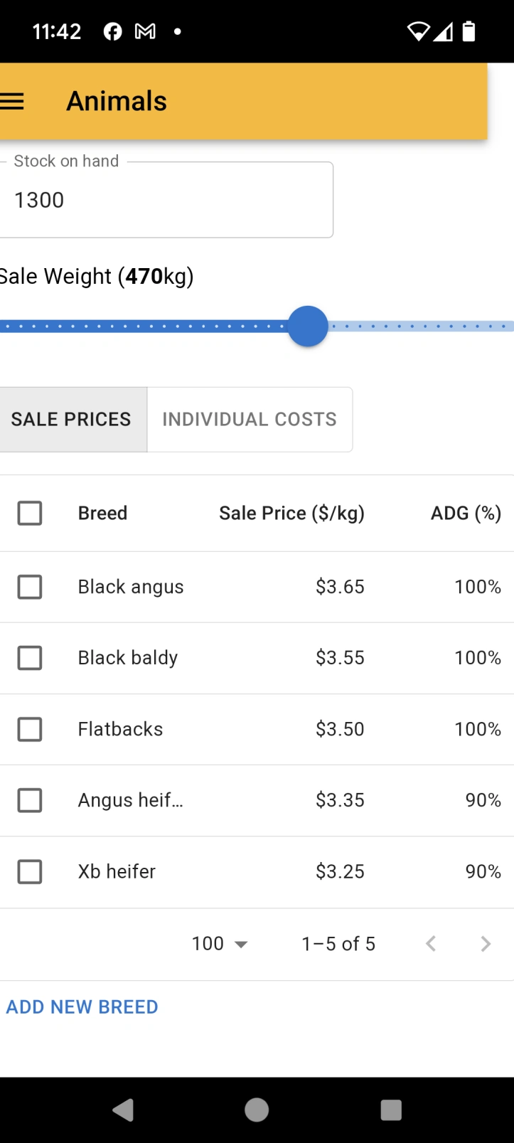The height and width of the screenshot is (1143, 514).
Task: Go to previous page of breeds table
Action: [431, 944]
